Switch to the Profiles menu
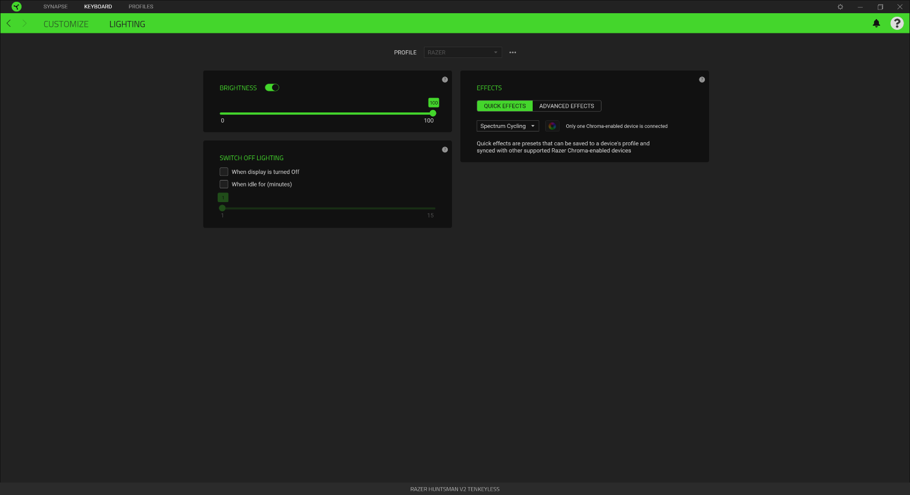 click(141, 7)
